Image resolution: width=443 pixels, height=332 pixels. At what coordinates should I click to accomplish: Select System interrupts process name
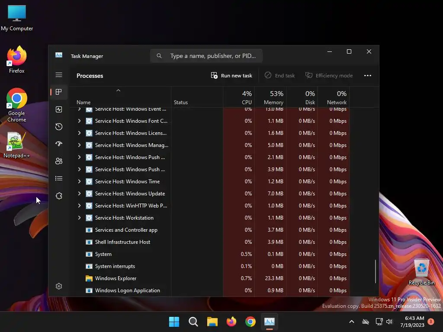coord(115,266)
